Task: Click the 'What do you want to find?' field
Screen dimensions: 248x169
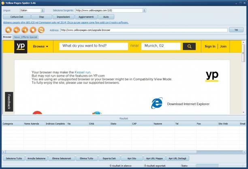Action: point(94,46)
